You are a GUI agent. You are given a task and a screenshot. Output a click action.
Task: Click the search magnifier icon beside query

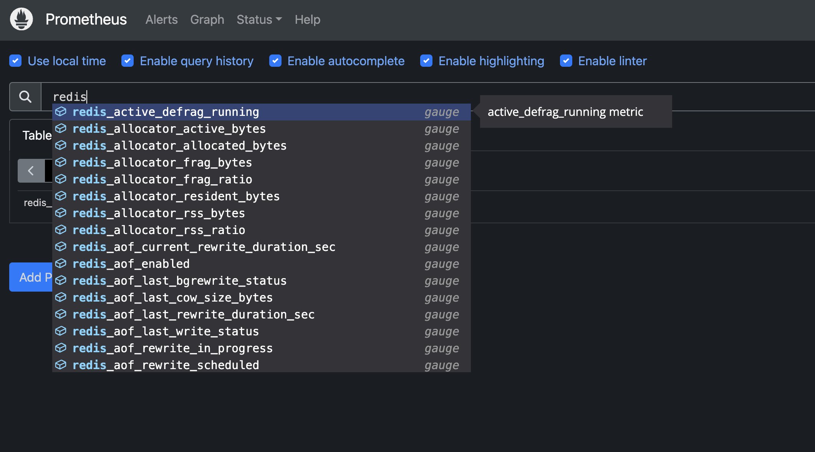[x=25, y=97]
